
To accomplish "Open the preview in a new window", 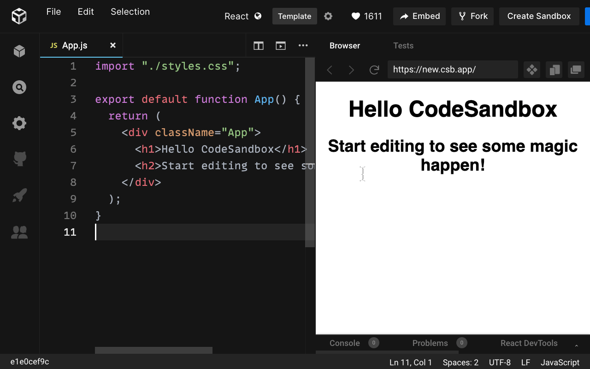I will click(576, 70).
